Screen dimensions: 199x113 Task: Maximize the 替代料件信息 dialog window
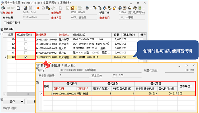click(186, 66)
